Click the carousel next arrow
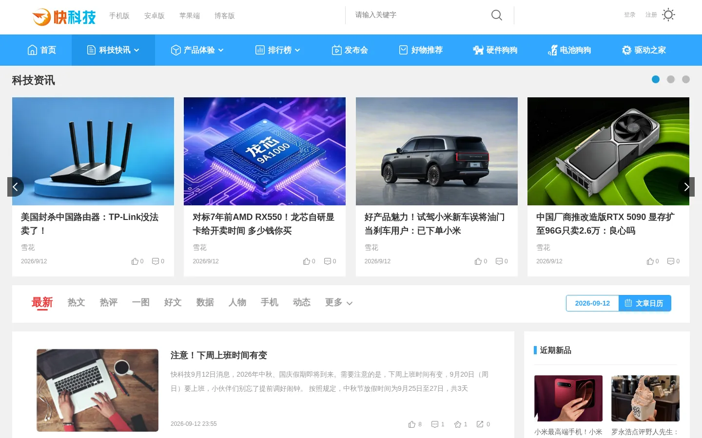This screenshot has width=702, height=438. click(686, 187)
